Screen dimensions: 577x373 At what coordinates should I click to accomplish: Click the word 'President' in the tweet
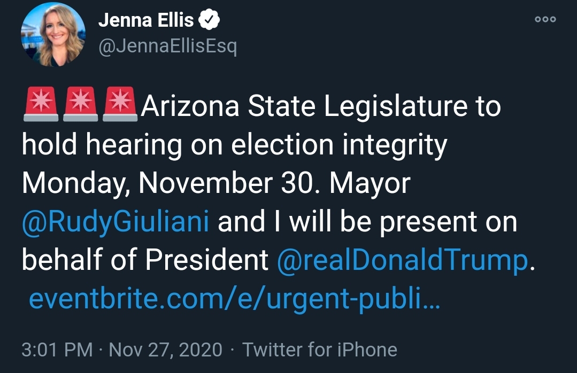207,260
